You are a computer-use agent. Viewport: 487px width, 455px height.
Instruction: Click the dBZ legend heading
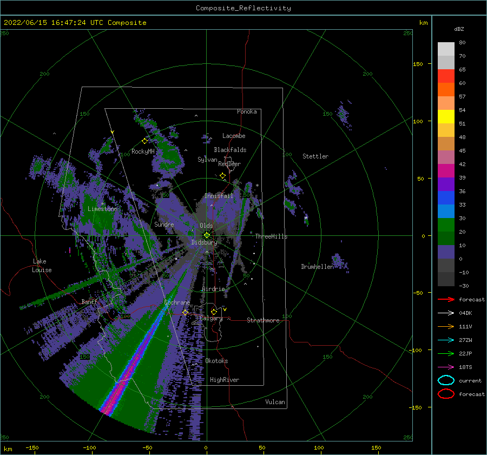coord(459,29)
